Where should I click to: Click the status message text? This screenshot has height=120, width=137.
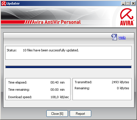(51, 50)
